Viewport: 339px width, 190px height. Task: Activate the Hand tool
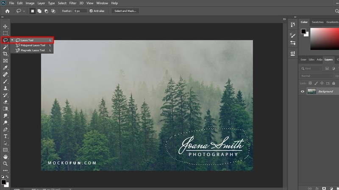point(6,157)
